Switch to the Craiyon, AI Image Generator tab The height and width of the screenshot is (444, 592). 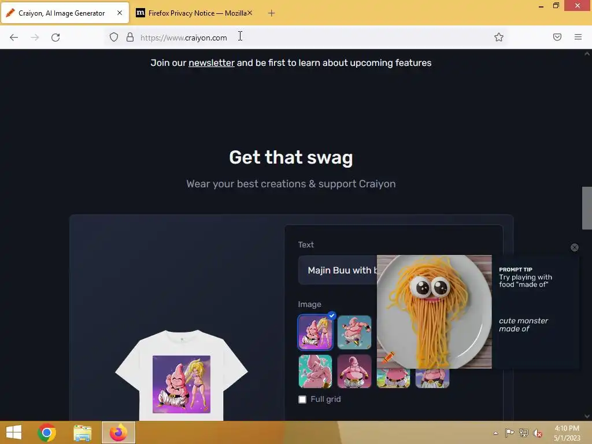[x=65, y=13]
